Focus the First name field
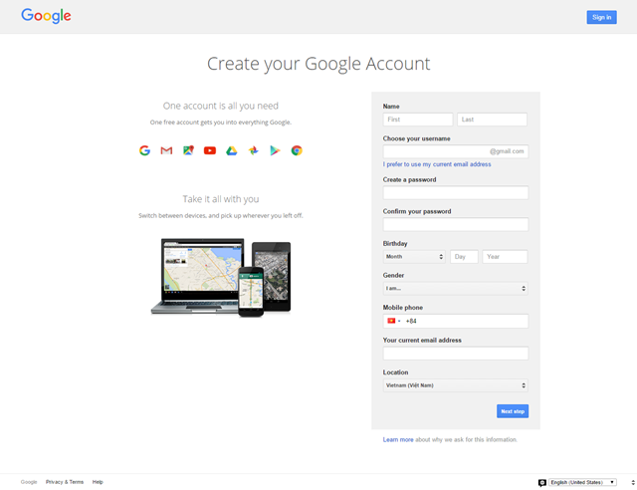637x490 pixels. click(418, 120)
